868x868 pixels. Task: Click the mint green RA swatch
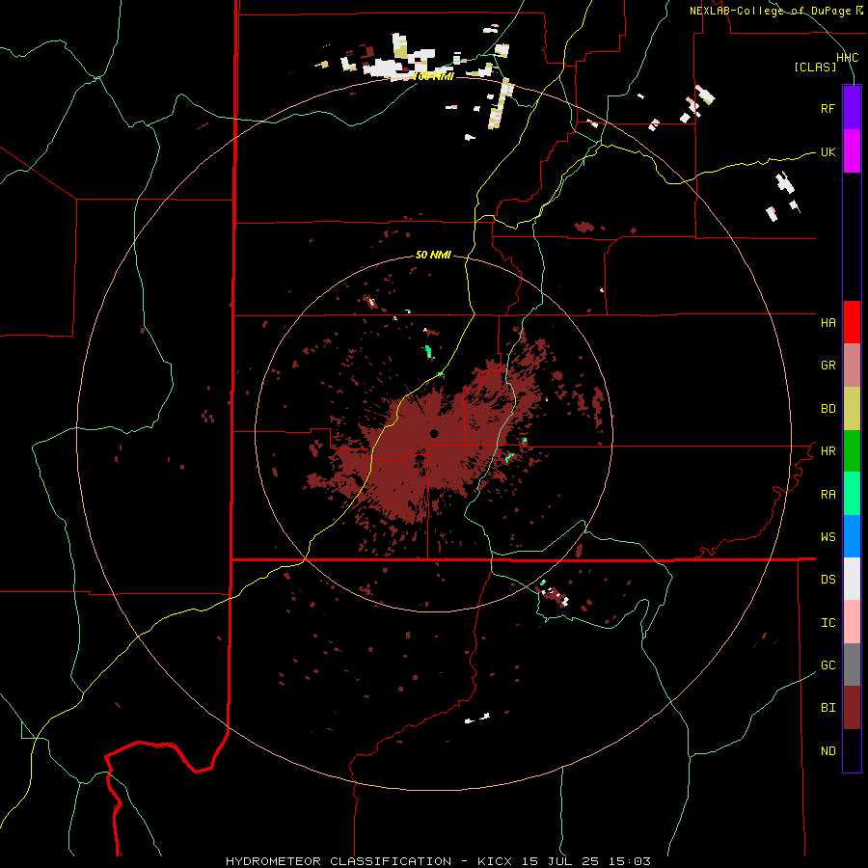pos(852,494)
